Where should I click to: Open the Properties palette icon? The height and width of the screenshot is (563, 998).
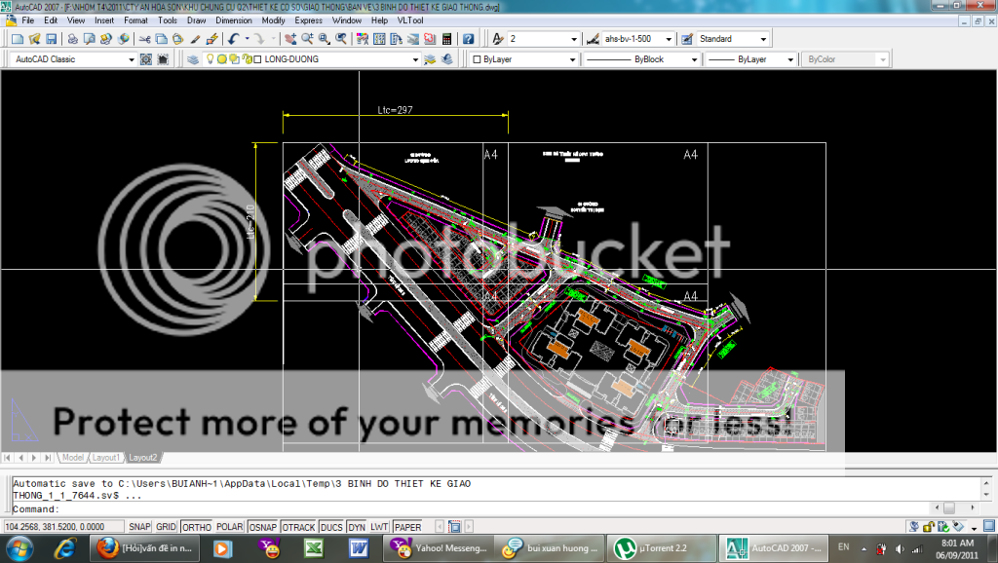(363, 39)
